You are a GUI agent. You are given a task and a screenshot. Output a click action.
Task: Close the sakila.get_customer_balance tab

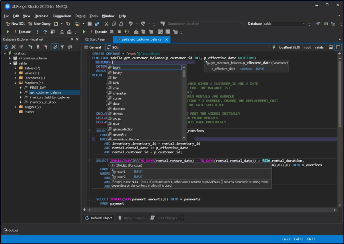click(167, 39)
